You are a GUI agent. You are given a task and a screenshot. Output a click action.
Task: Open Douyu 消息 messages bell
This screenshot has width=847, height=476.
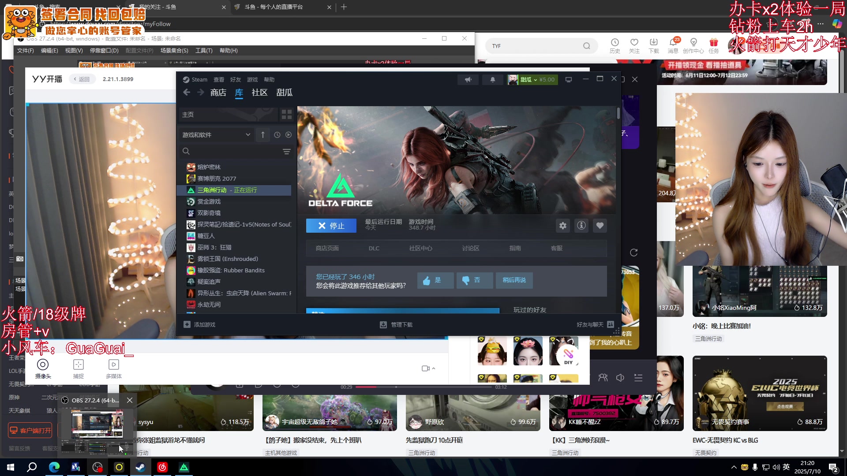pos(673,45)
